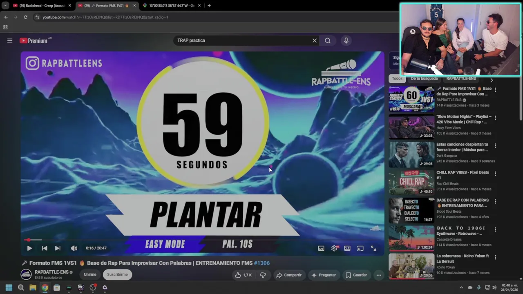The width and height of the screenshot is (523, 294).
Task: Dislike the video with thumbs down
Action: tap(263, 275)
